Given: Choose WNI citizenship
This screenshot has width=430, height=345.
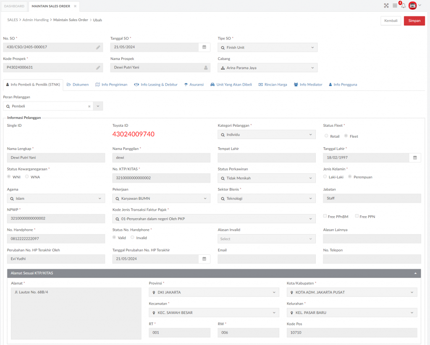Looking at the screenshot, I should 9,176.
